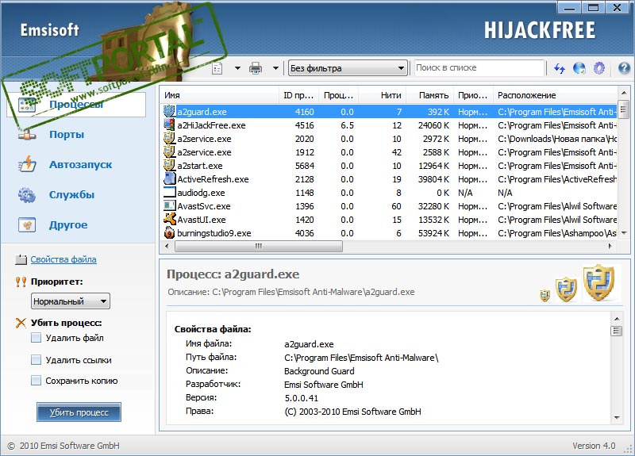This screenshot has width=635, height=456.
Task: Click the Другое window icon
Action: point(27,225)
